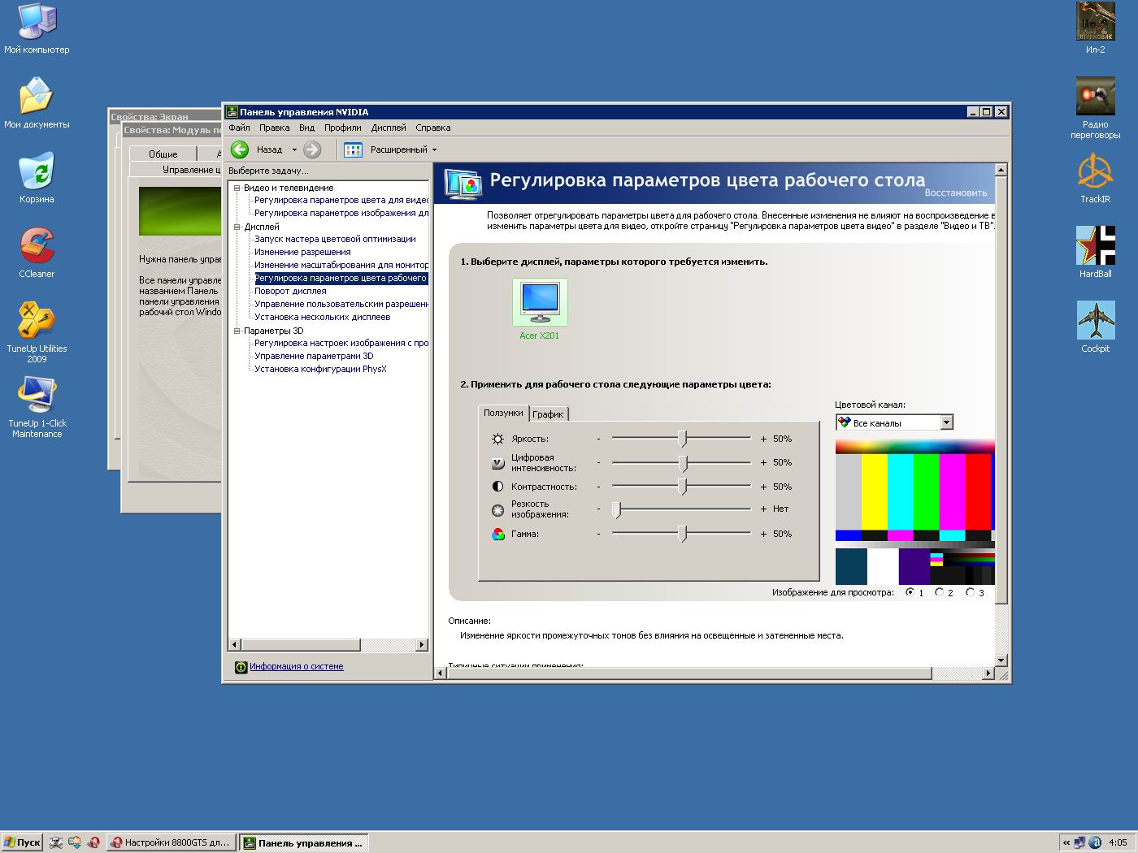This screenshot has width=1138, height=853.
Task: Open the Мои документы folder icon
Action: (x=37, y=97)
